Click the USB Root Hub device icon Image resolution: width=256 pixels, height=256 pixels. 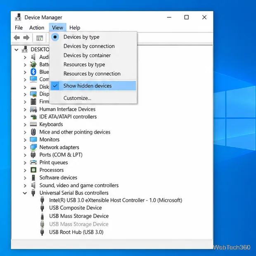tap(42, 232)
